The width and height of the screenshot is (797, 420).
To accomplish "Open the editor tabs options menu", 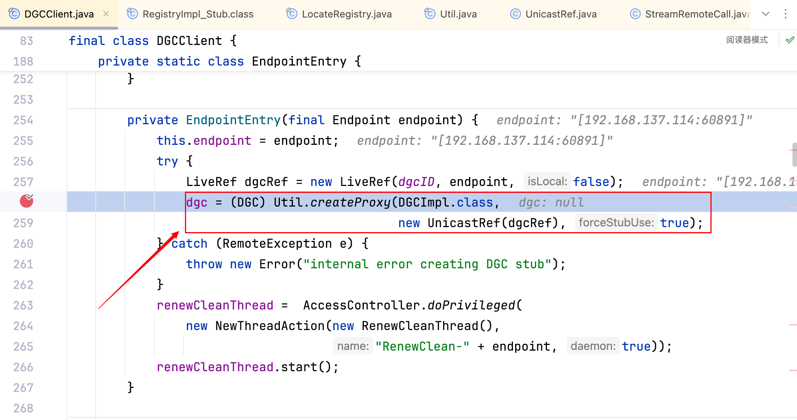I will coord(786,14).
